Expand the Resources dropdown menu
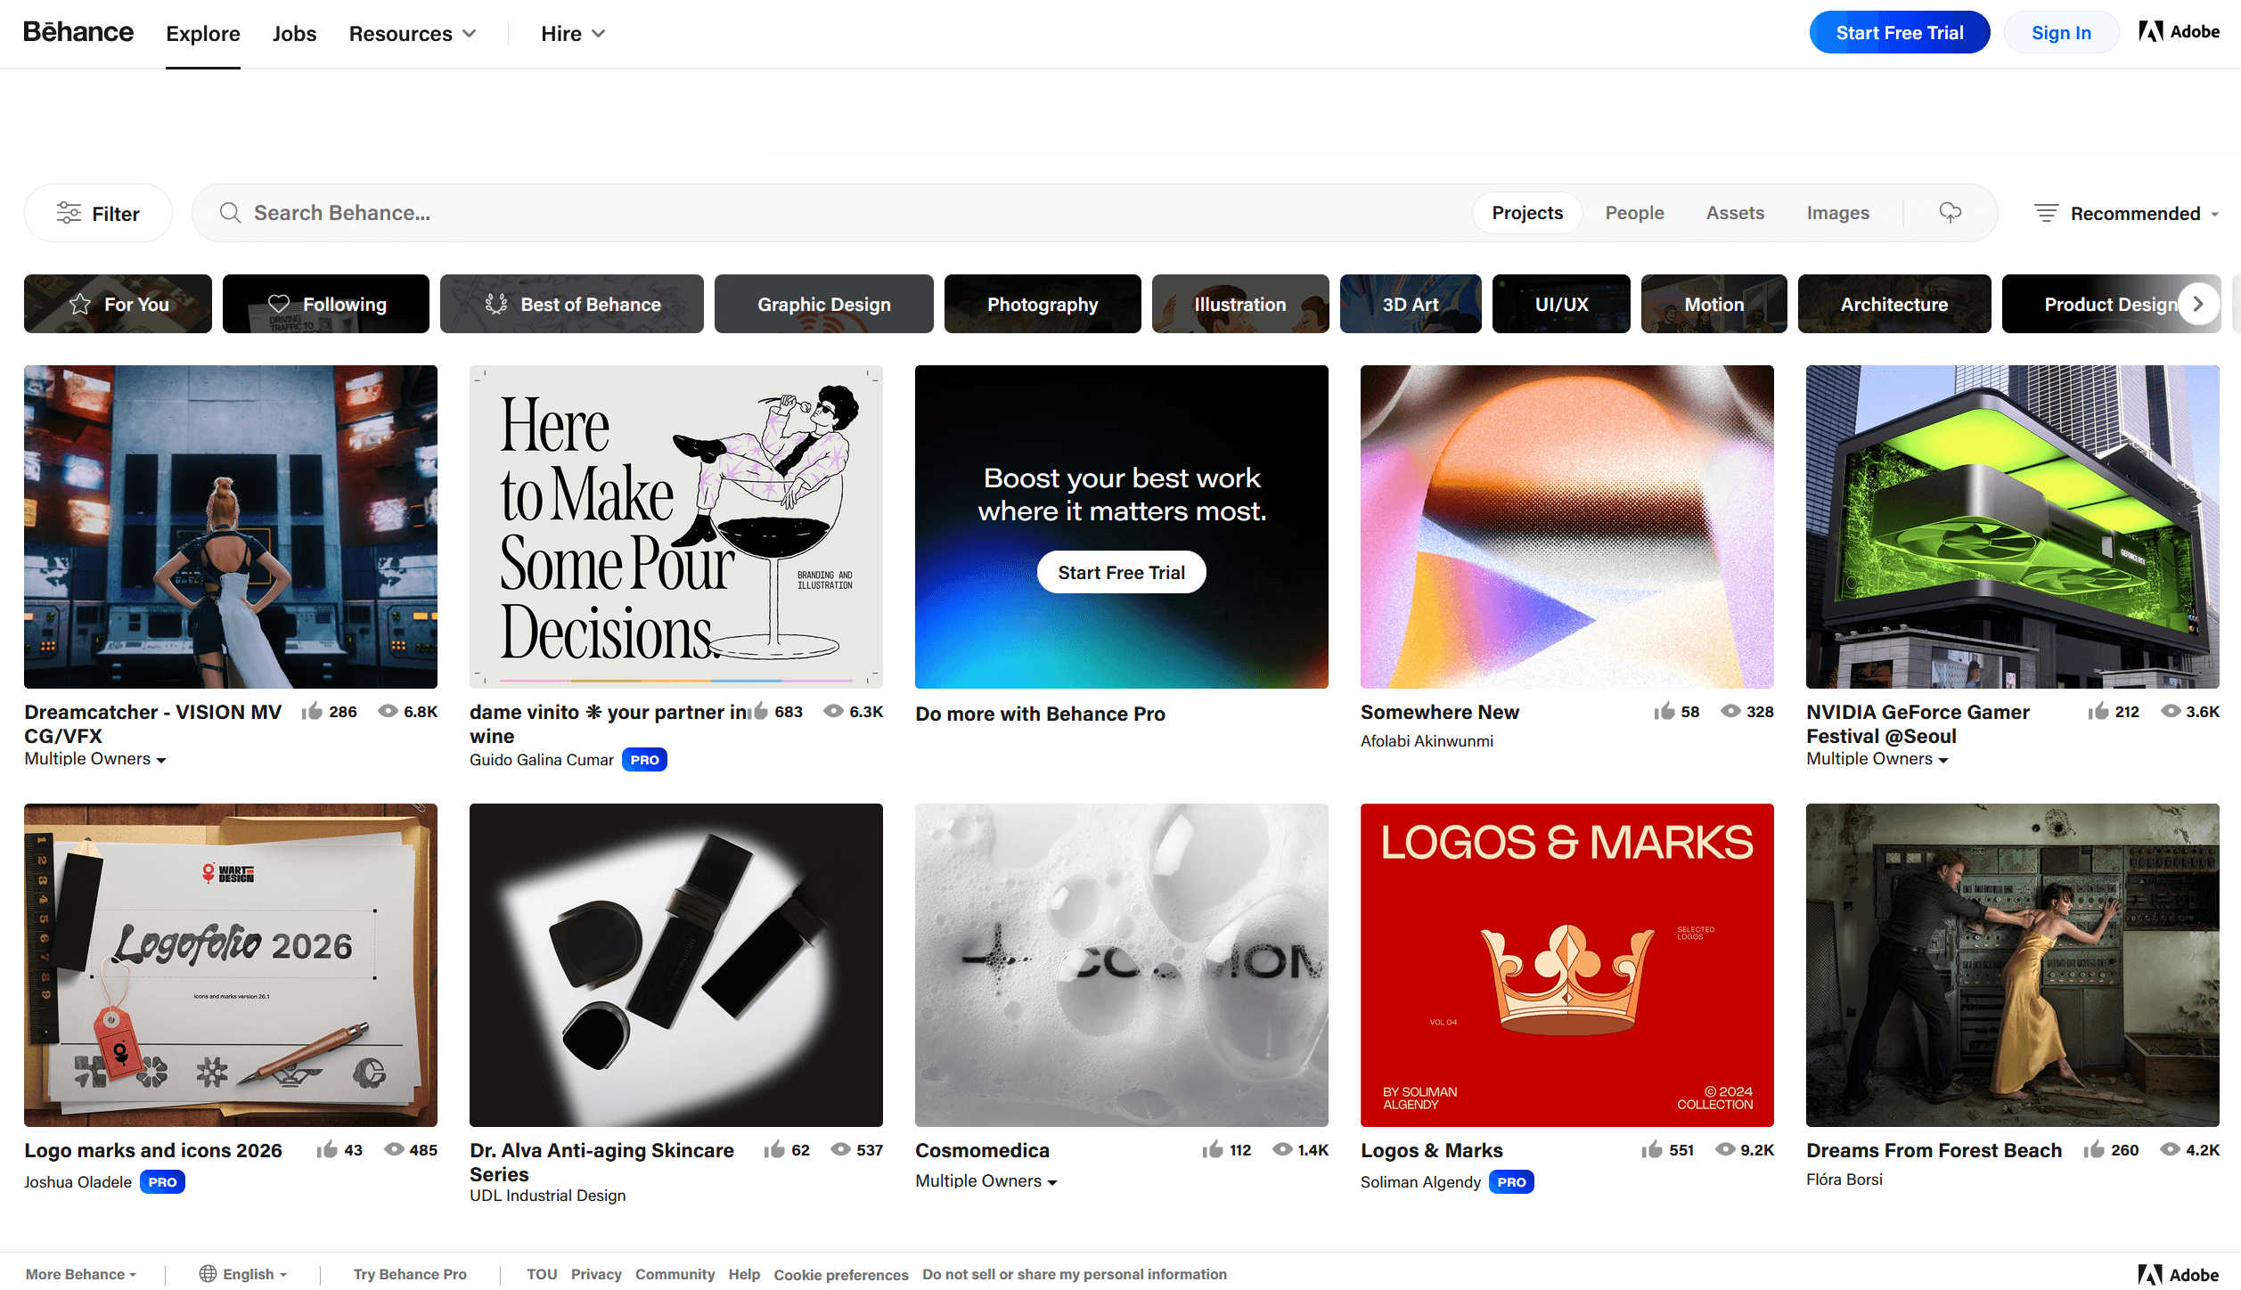The height and width of the screenshot is (1290, 2241). coord(412,33)
